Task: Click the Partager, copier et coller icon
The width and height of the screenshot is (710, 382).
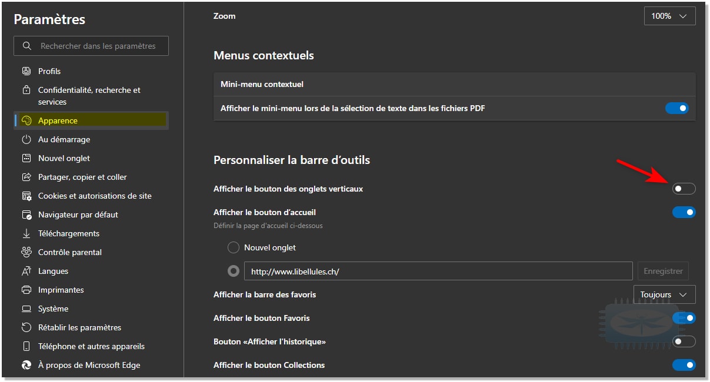Action: pos(26,177)
